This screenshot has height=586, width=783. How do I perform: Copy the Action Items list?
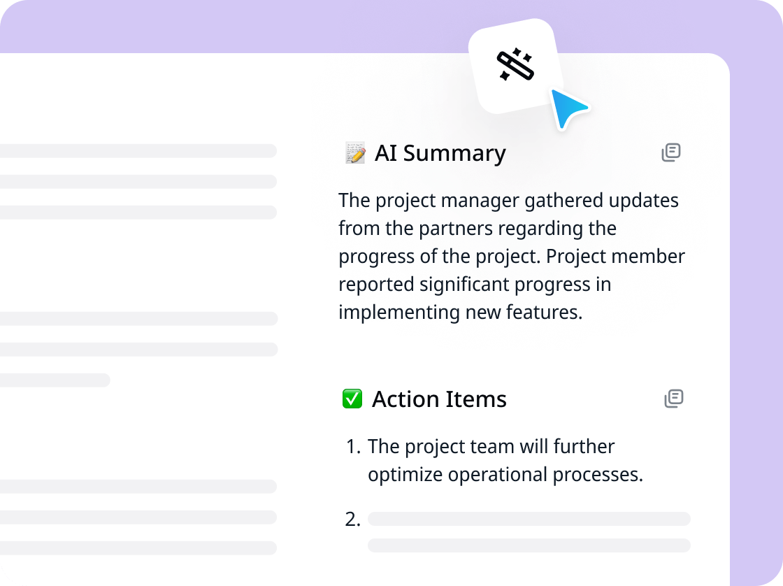[x=673, y=399]
